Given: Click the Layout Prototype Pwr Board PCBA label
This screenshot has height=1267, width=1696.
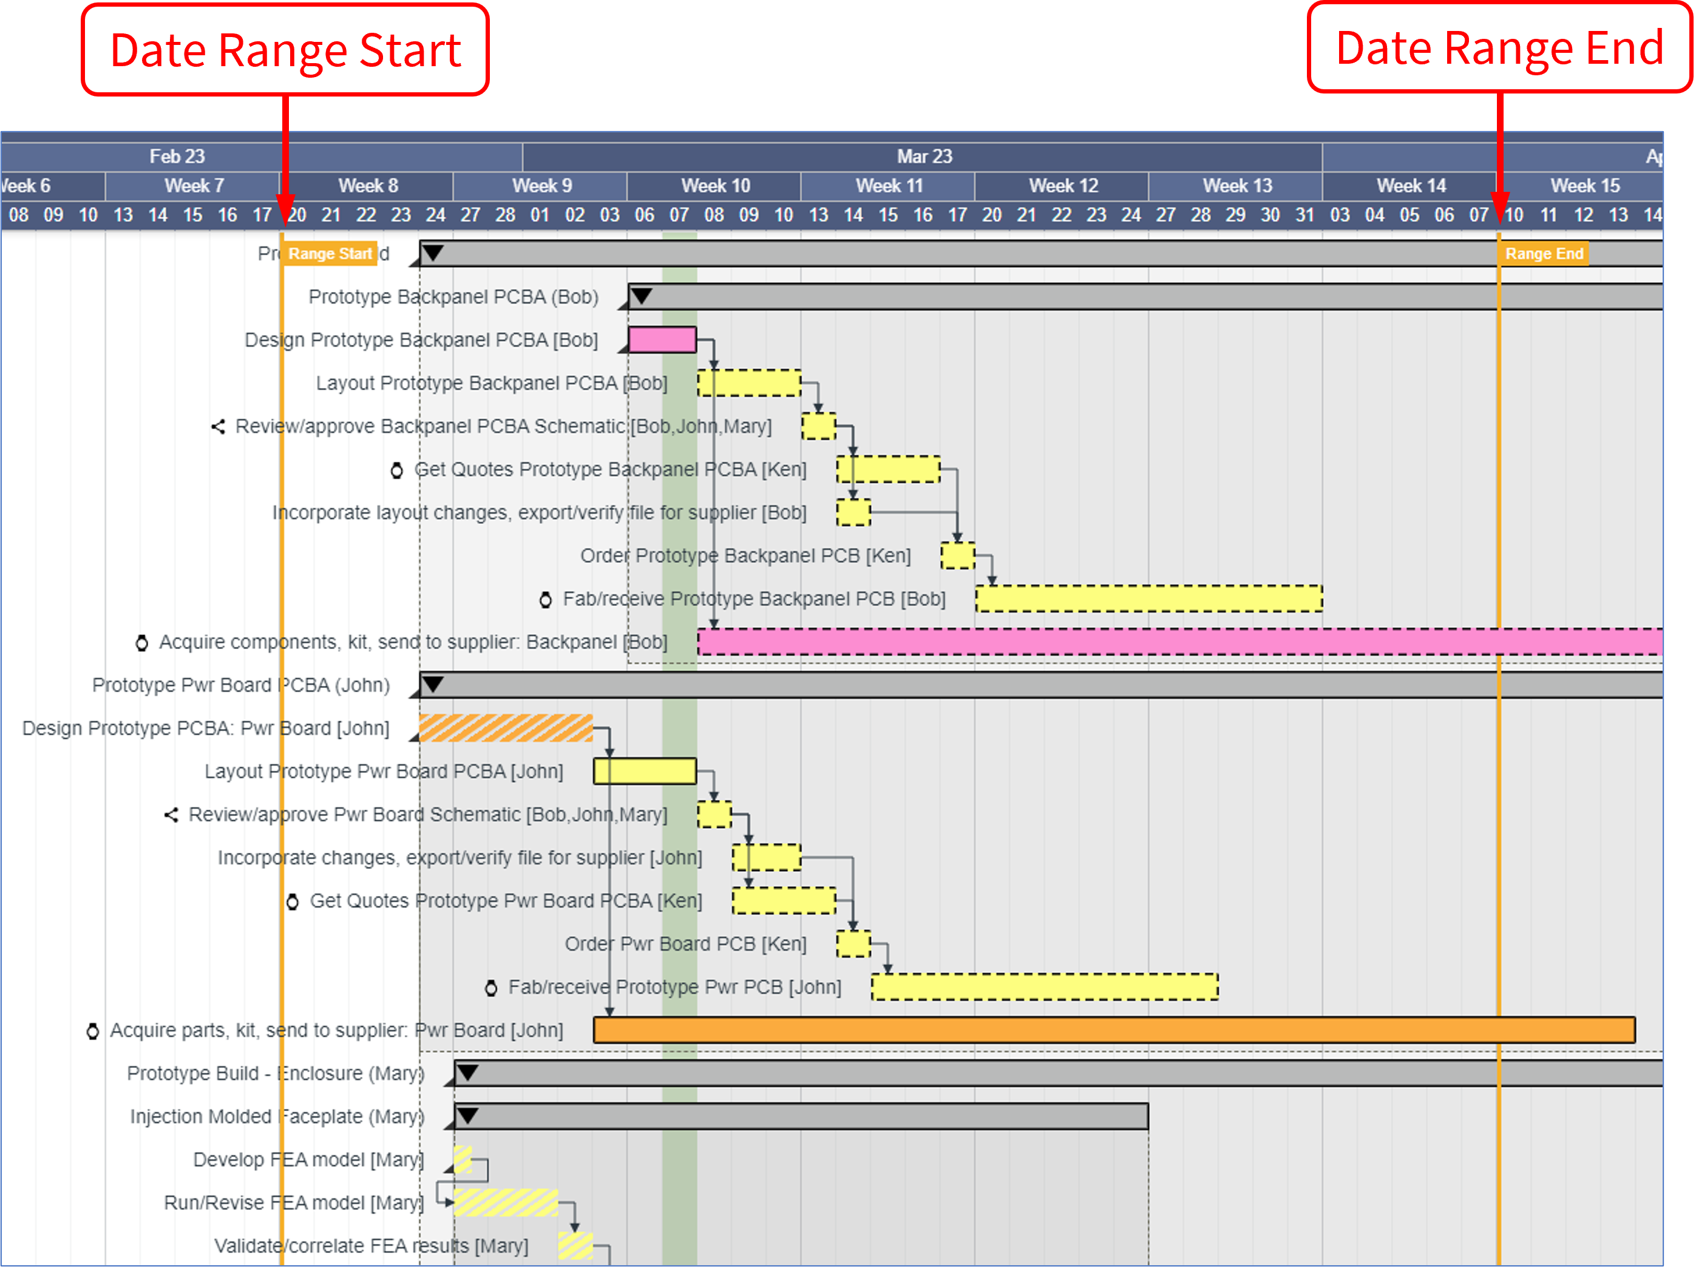Looking at the screenshot, I should (384, 772).
